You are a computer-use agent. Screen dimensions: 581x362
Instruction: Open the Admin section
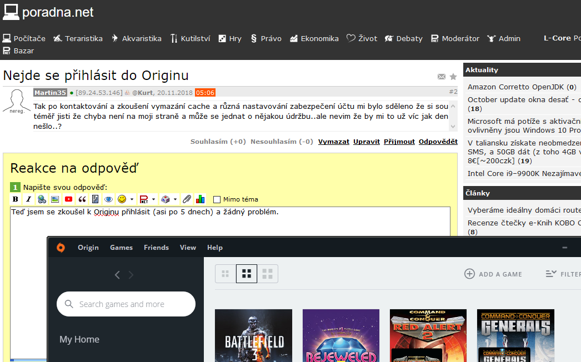tap(504, 38)
